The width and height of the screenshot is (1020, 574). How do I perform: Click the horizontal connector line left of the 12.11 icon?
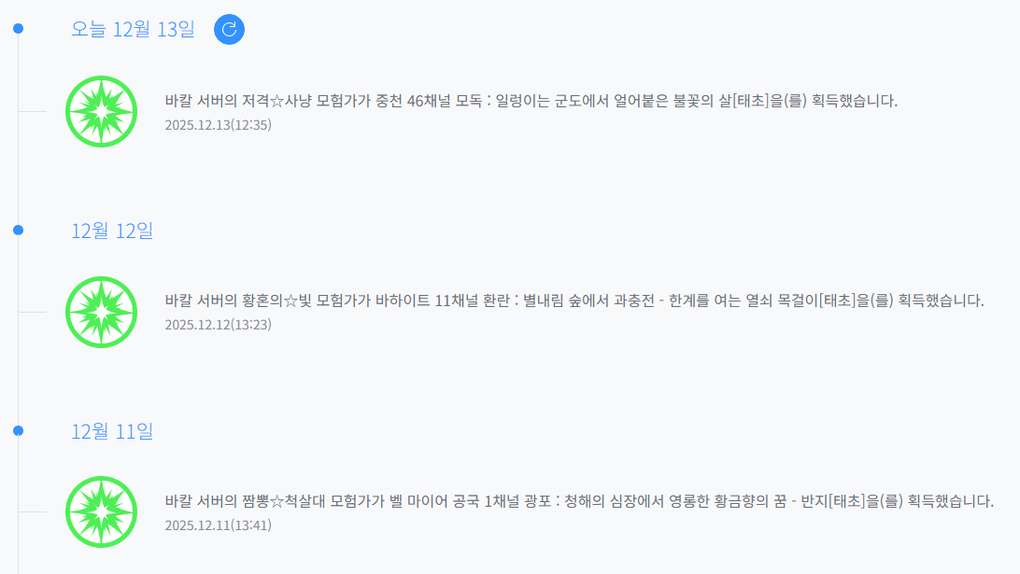point(33,511)
